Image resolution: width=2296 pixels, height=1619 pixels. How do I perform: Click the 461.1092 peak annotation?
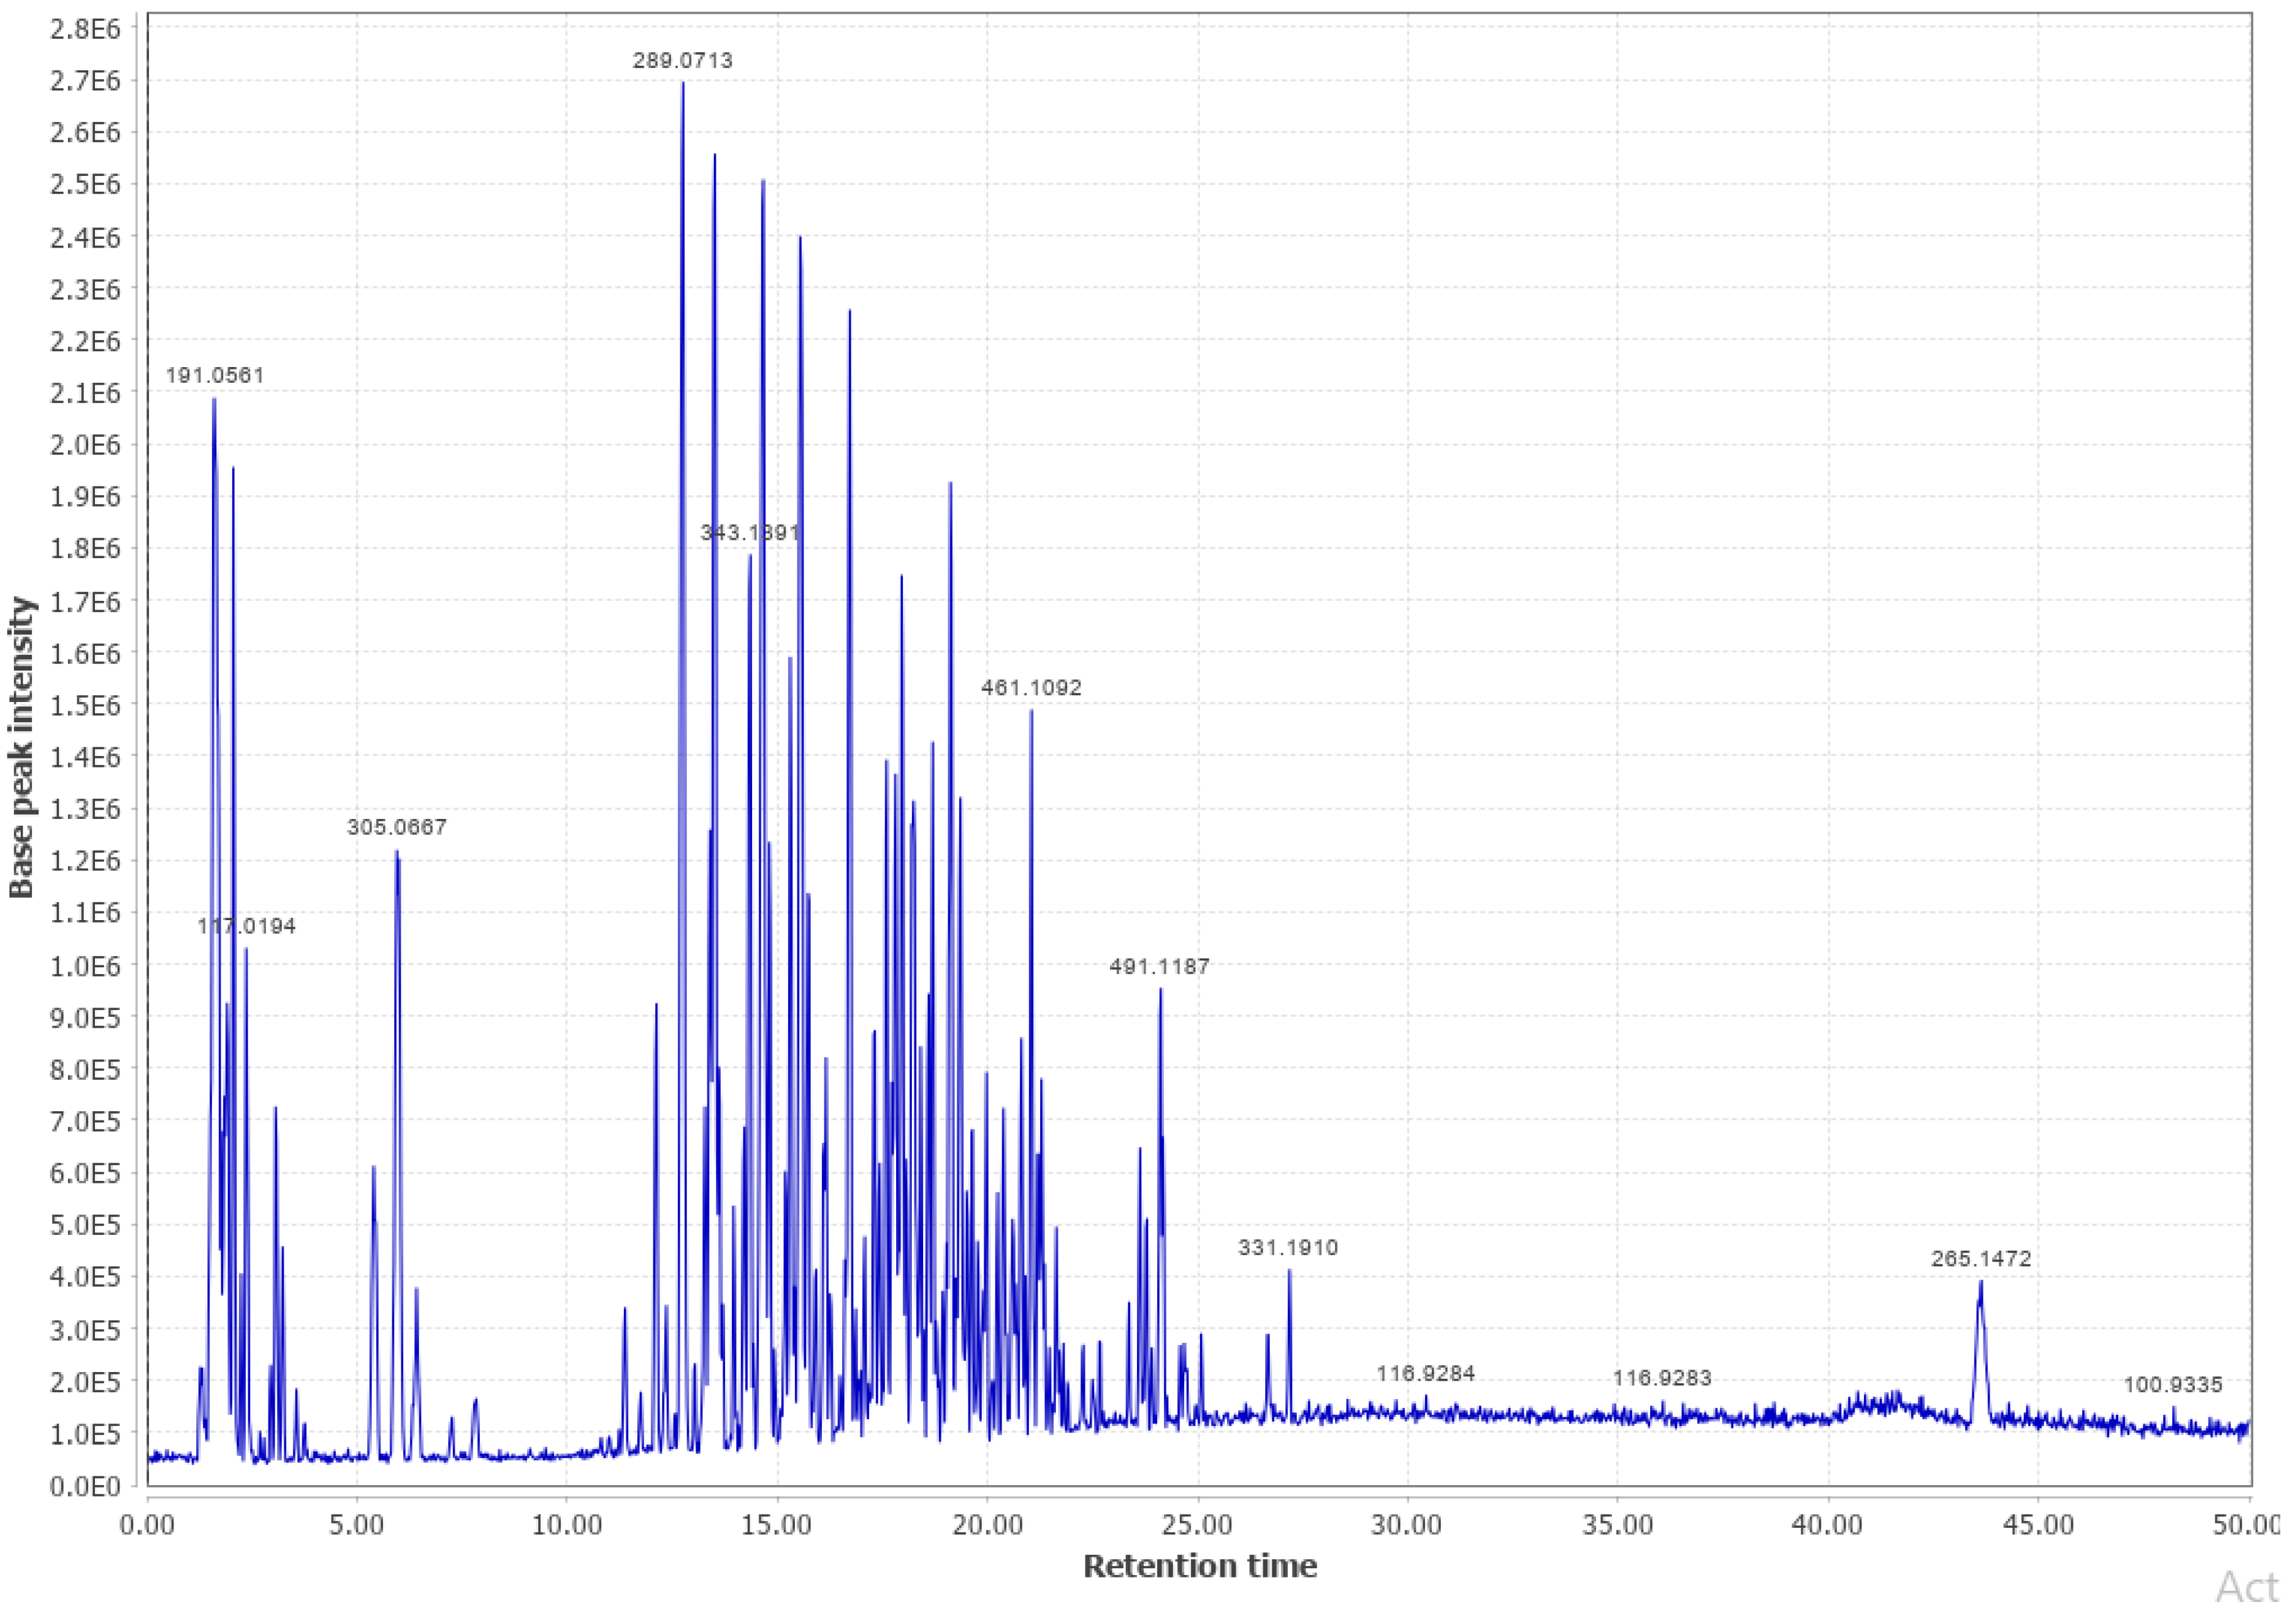coord(1031,686)
